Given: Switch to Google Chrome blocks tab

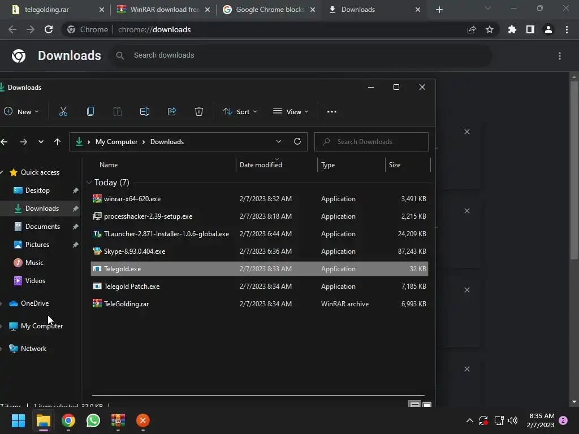Looking at the screenshot, I should tap(270, 10).
